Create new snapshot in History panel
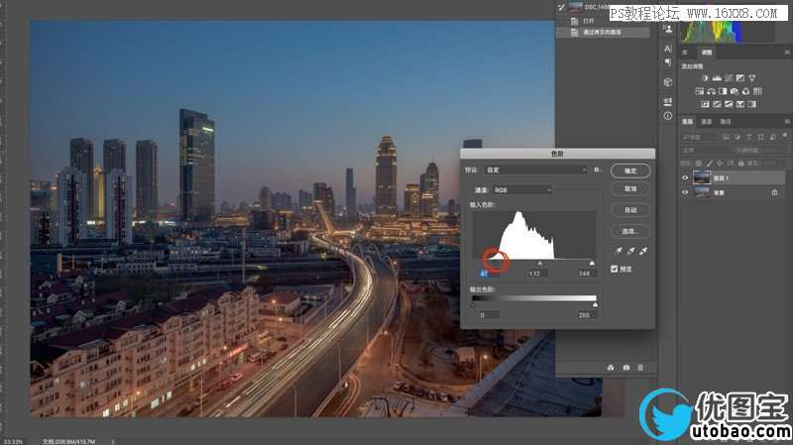 tap(626, 368)
